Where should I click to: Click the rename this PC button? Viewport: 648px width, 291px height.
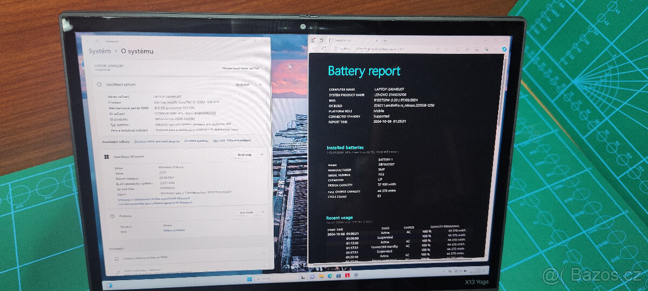click(x=241, y=69)
